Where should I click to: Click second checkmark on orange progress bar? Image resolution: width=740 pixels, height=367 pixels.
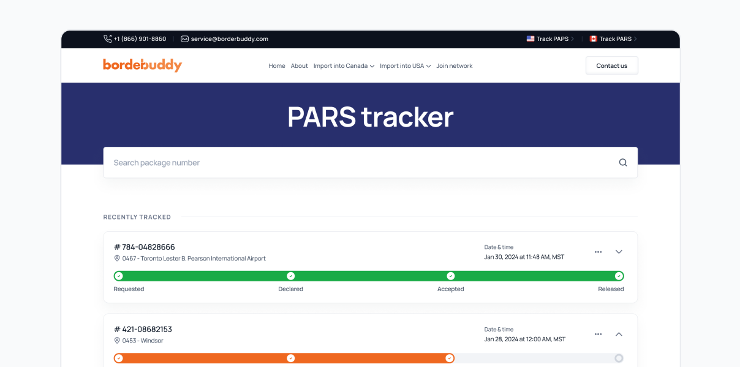291,358
